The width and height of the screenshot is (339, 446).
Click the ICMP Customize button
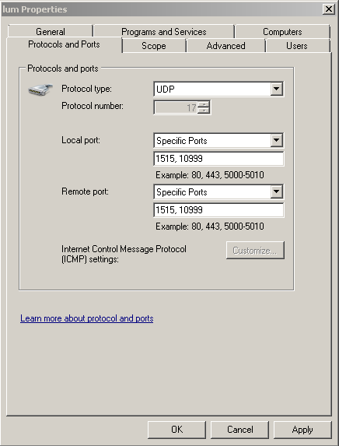point(255,251)
